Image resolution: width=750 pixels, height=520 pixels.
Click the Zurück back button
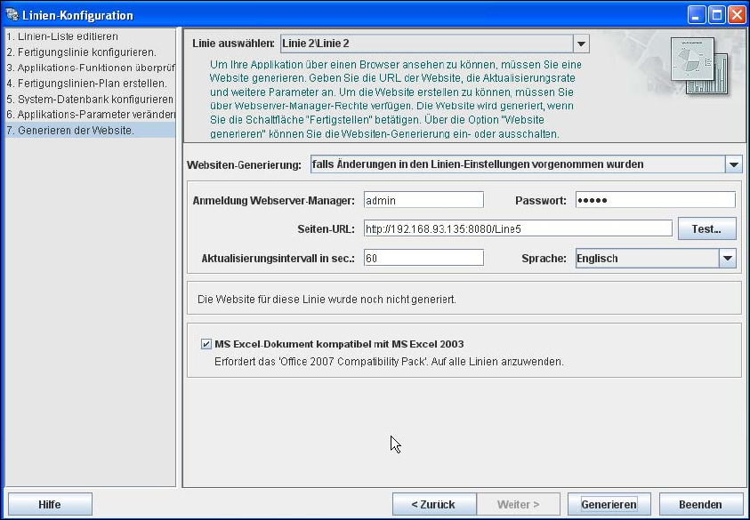pos(434,505)
